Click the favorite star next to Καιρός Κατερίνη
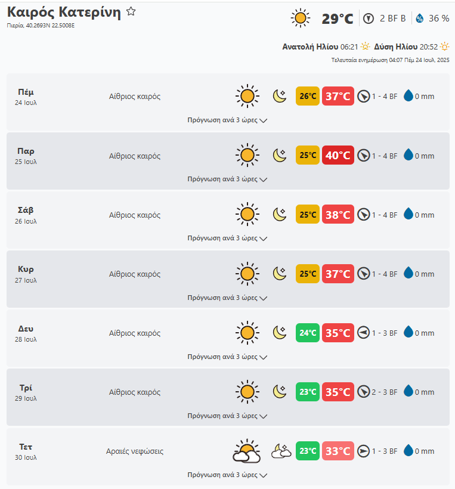455x489 pixels. coord(131,12)
